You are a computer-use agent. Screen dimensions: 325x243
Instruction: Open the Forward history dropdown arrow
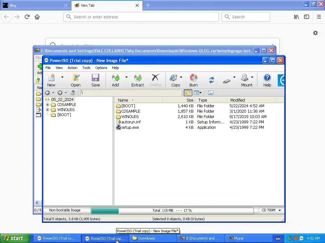(66, 93)
